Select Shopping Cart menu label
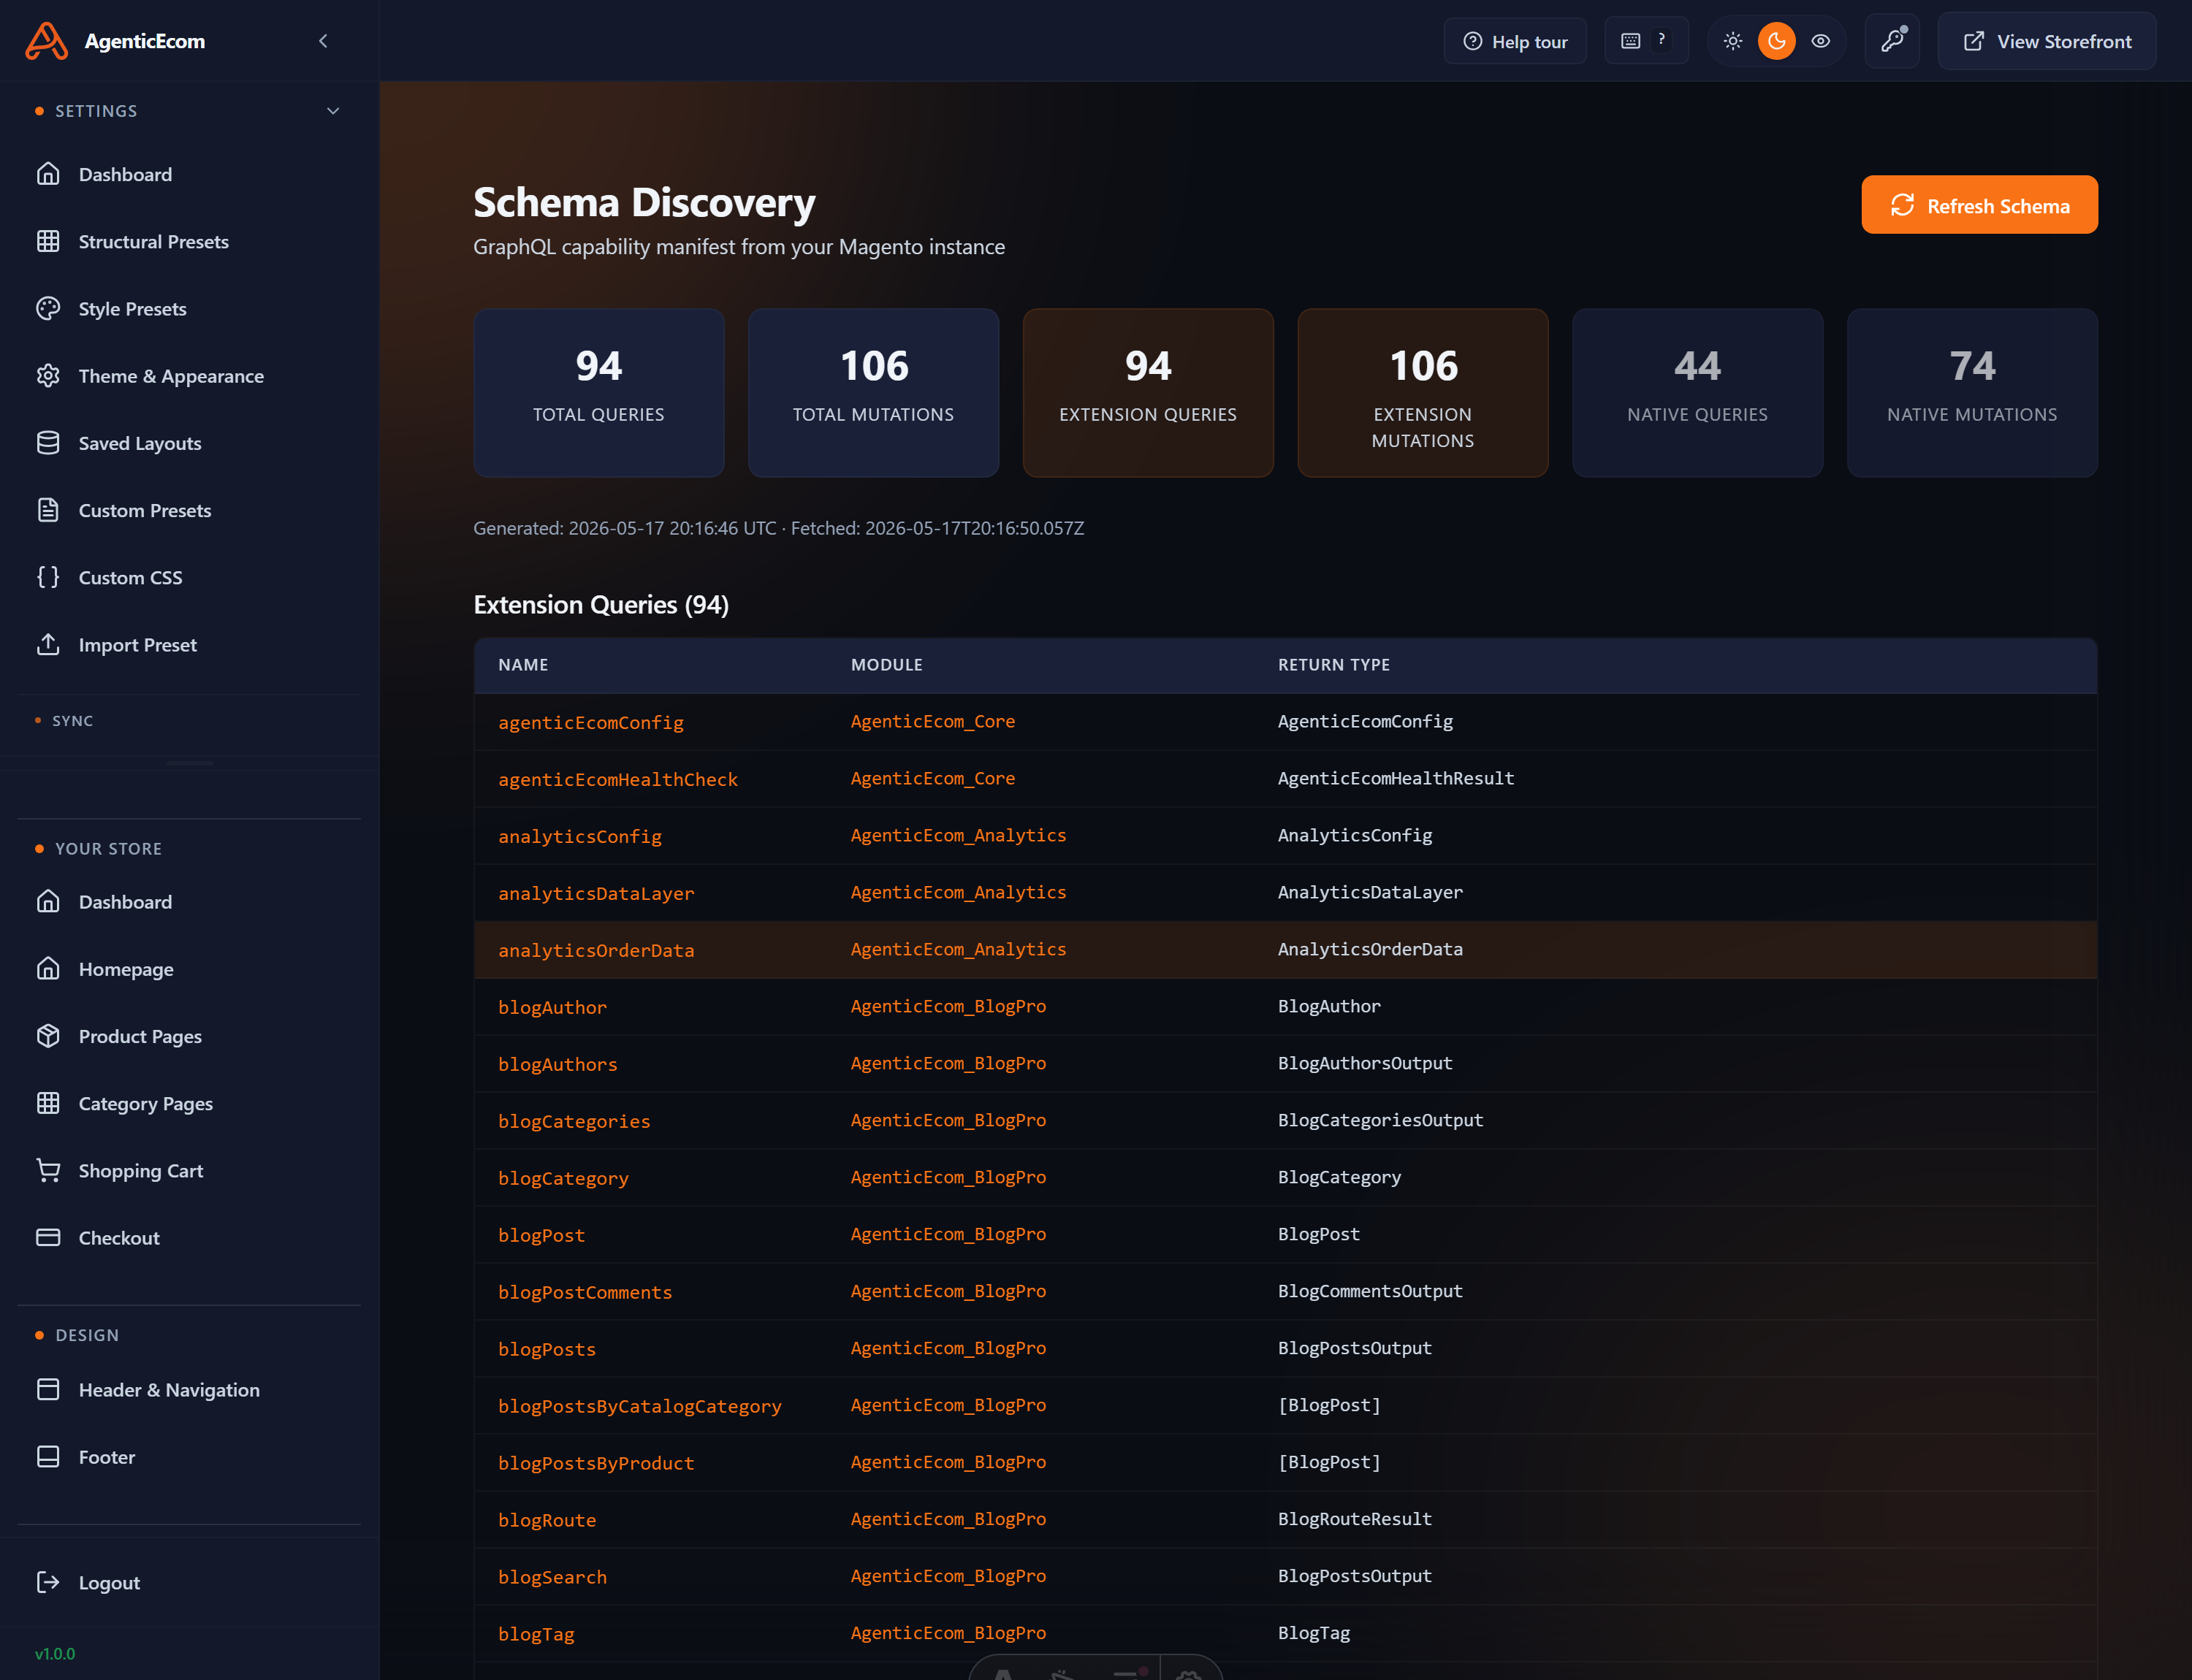2192x1680 pixels. (141, 1170)
